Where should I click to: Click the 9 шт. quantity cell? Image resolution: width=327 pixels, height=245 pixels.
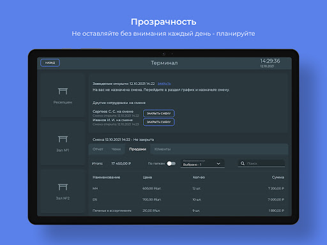tap(196, 211)
